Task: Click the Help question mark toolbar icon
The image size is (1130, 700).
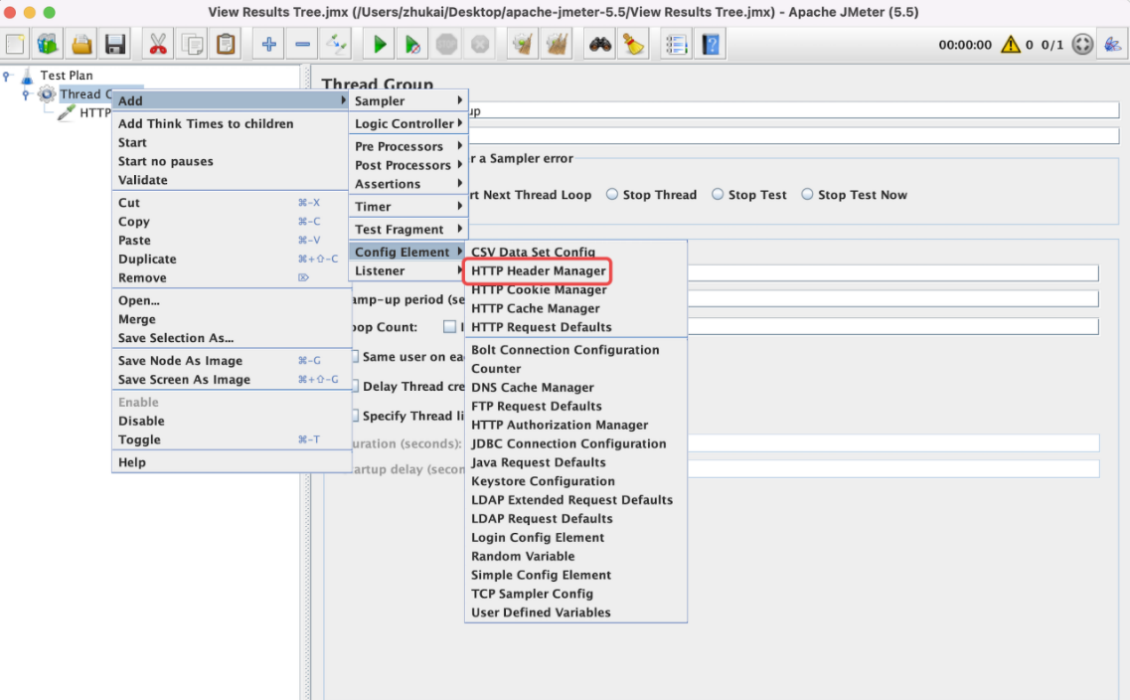Action: [x=711, y=45]
